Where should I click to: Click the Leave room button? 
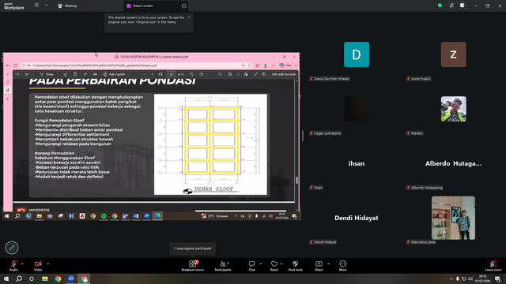[493, 266]
